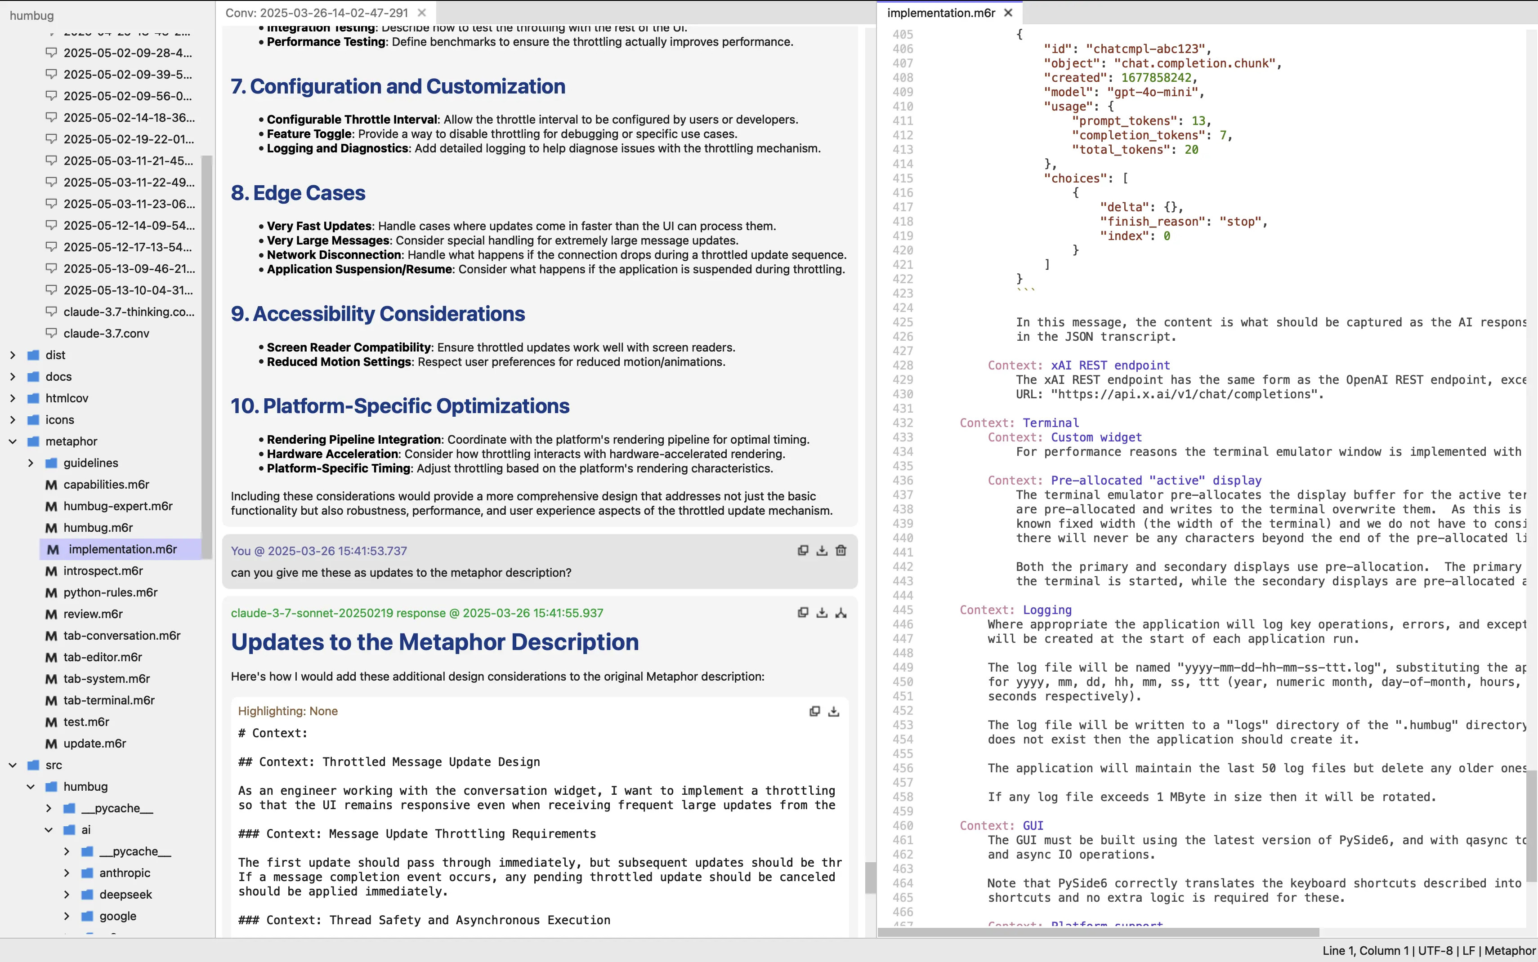Switch to the implementation.m6r tab
Viewport: 1538px width, 962px height.
click(x=940, y=13)
